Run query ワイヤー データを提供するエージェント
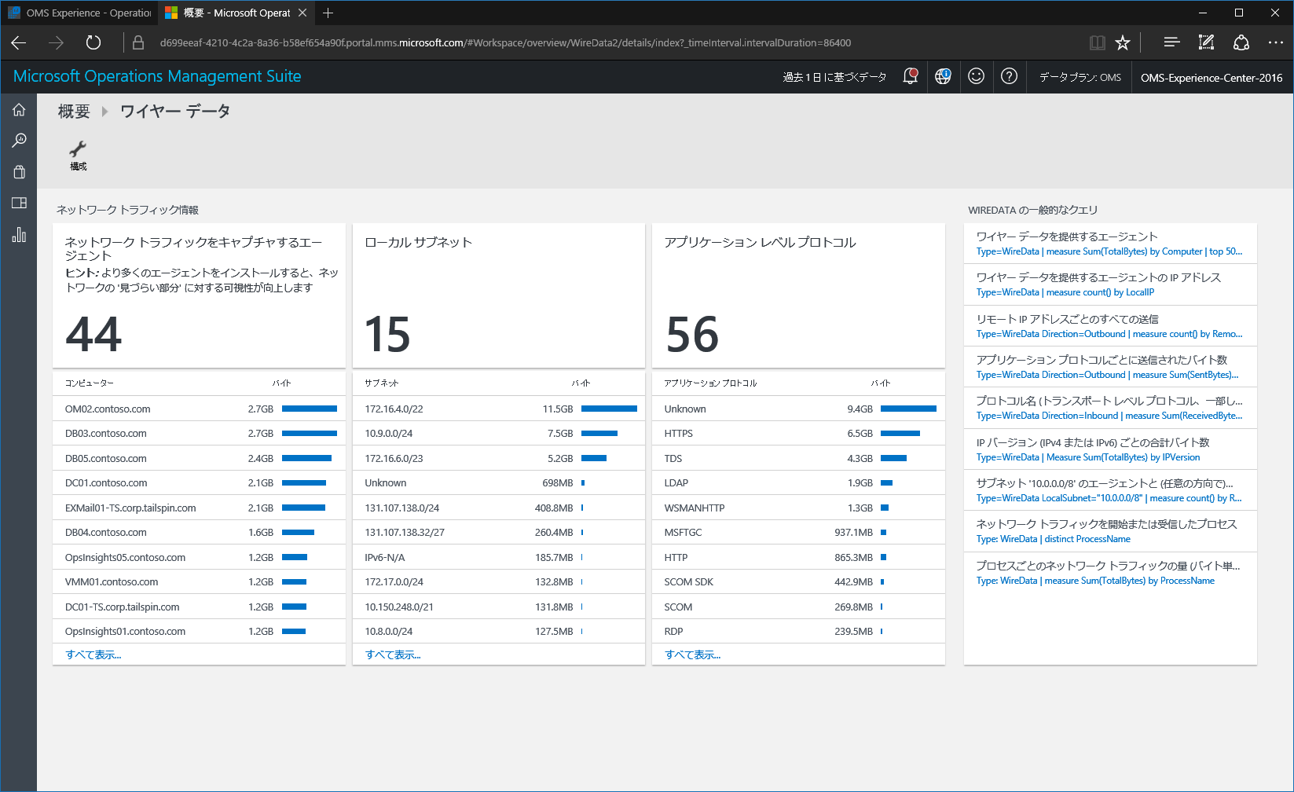The image size is (1294, 792). click(1110, 244)
